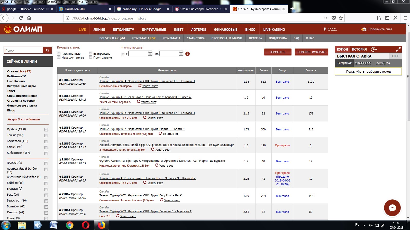The height and width of the screenshot is (230, 410).
Task: Check the Нерассчитанные filter
Action: point(59,57)
